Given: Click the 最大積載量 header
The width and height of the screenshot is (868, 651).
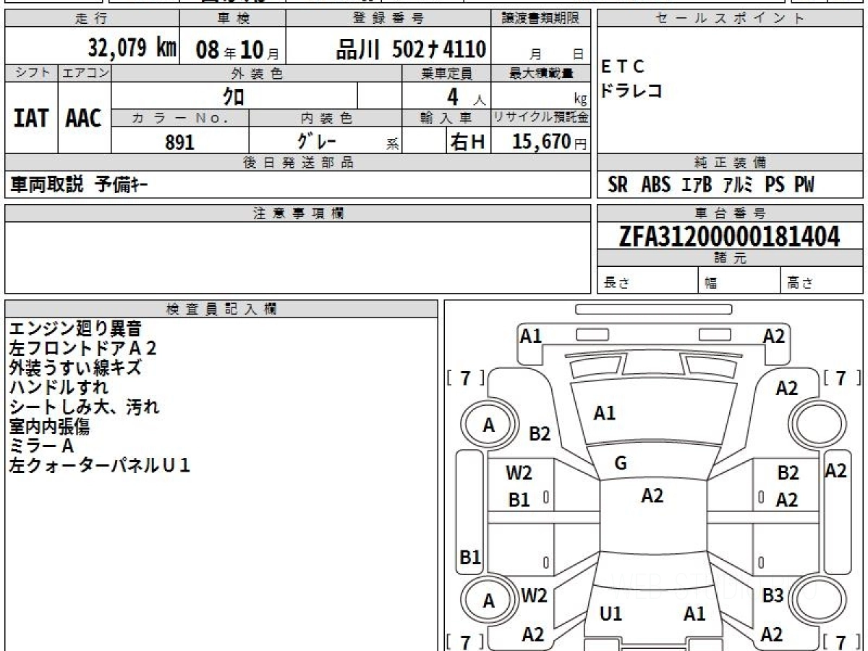Looking at the screenshot, I should pyautogui.click(x=541, y=73).
